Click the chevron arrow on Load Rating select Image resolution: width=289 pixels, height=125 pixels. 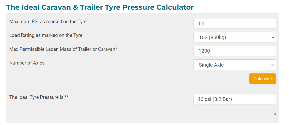273,37
